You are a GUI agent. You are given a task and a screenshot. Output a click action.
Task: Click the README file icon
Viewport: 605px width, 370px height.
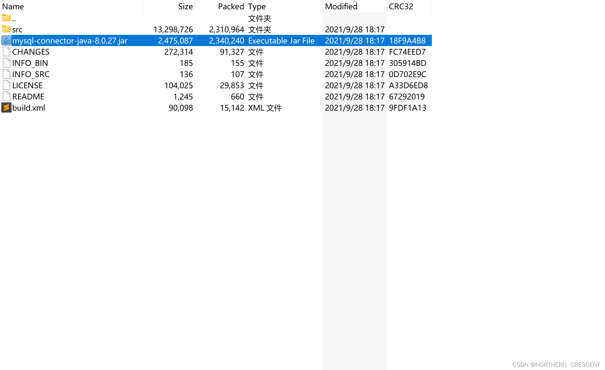(x=6, y=97)
